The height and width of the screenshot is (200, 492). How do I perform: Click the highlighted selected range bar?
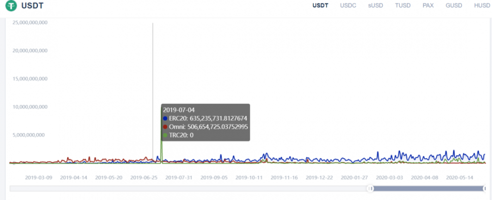tap(428, 188)
